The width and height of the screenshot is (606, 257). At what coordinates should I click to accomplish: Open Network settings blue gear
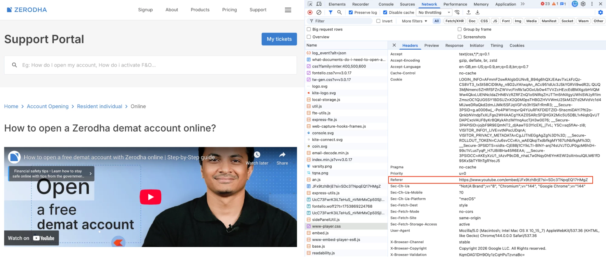tap(601, 12)
